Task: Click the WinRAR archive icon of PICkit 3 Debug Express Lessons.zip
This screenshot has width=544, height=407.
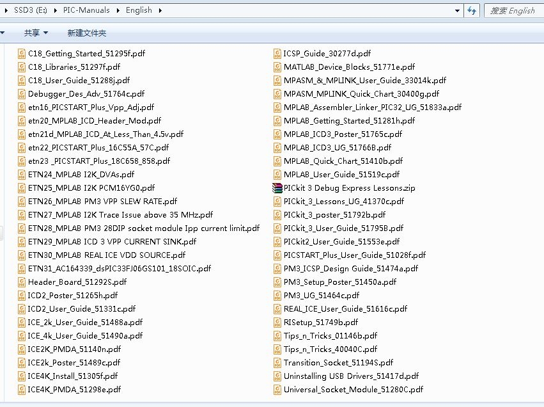Action: point(277,188)
